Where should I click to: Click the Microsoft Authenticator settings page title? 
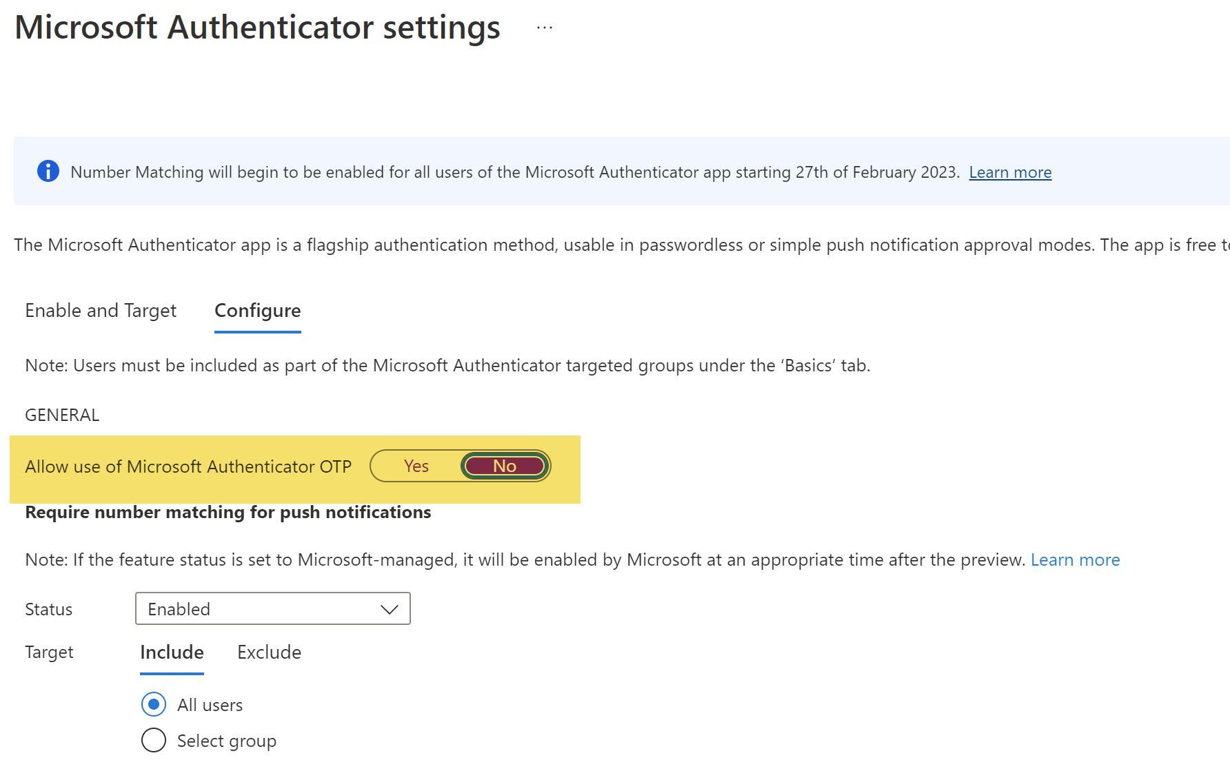point(257,28)
